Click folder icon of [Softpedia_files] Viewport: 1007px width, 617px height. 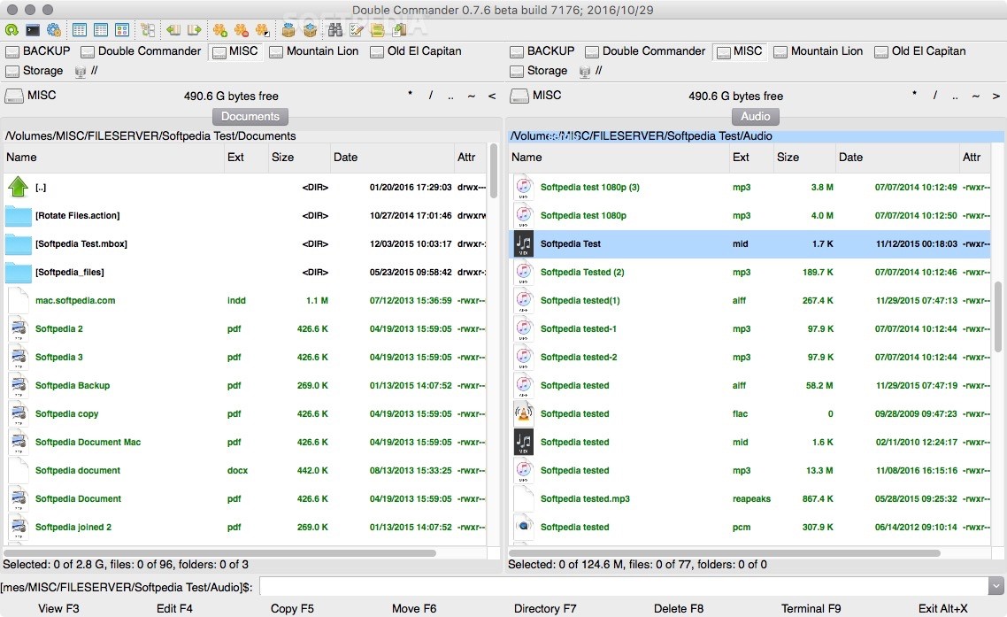(18, 272)
